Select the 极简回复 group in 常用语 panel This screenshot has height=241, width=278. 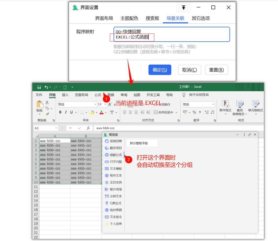[113, 141]
